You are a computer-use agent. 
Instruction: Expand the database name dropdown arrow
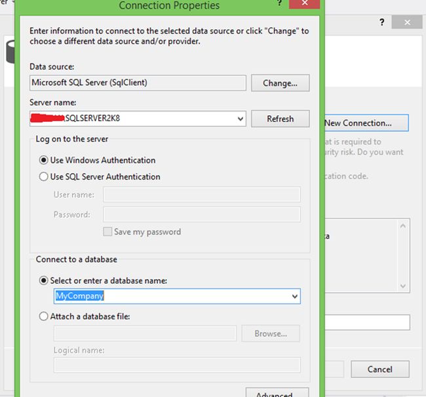pyautogui.click(x=295, y=296)
